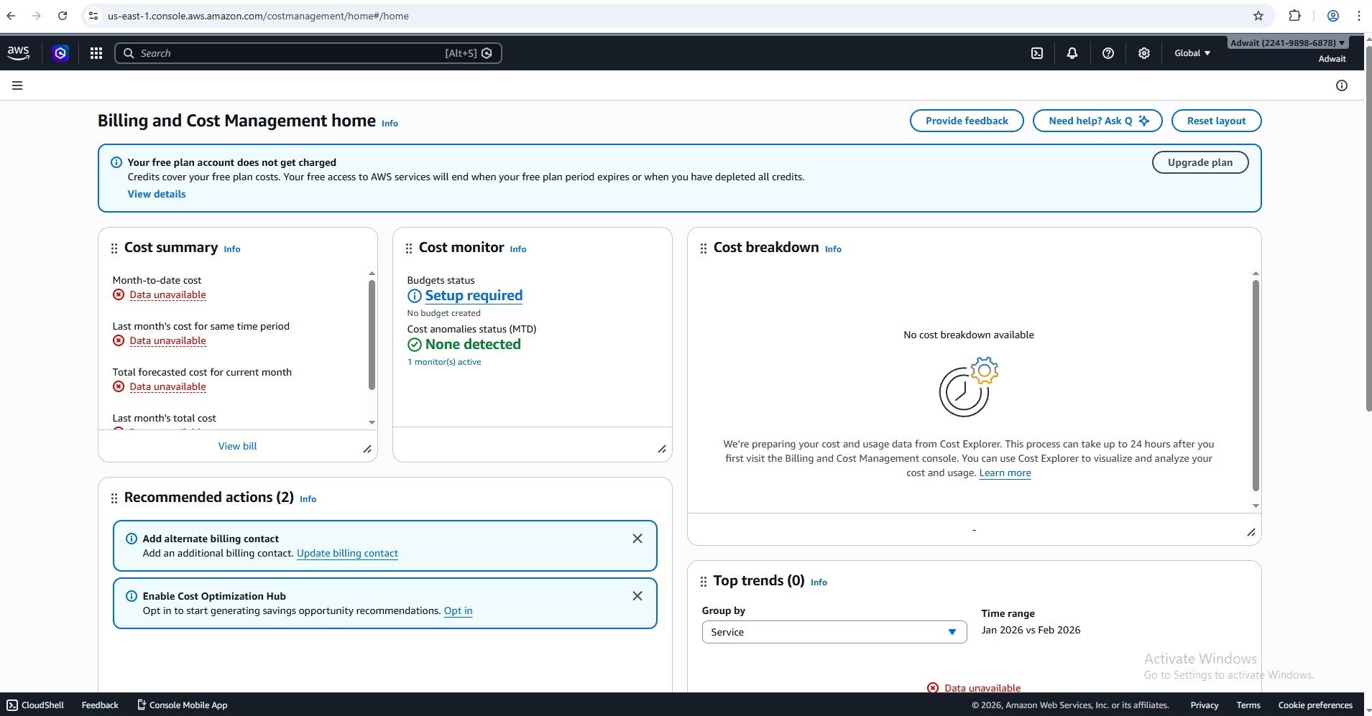Open the Group by Service dropdown
1372x716 pixels.
tap(834, 632)
